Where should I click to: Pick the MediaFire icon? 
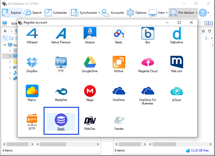point(61,91)
